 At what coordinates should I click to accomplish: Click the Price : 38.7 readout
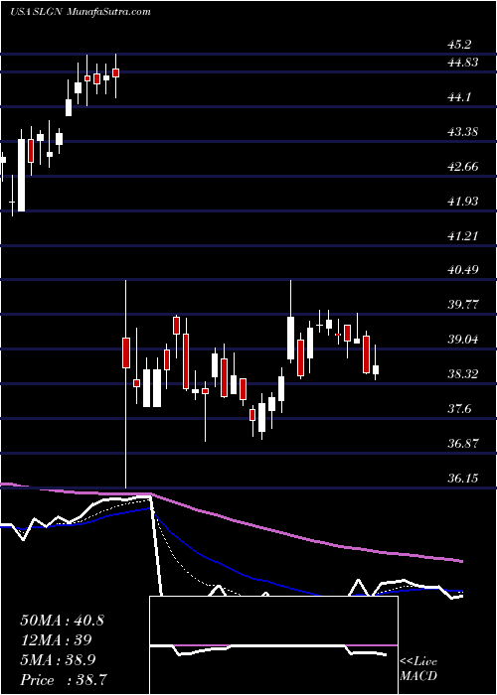65,679
